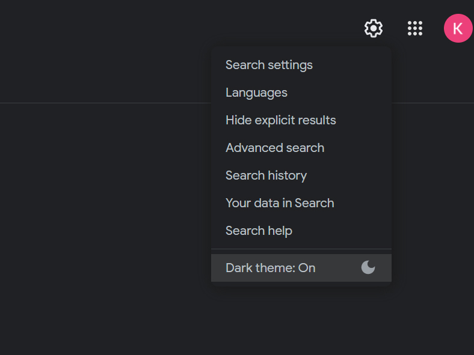Viewport: 474px width, 355px height.
Task: Click the 'Dark theme: On' text label
Action: (270, 268)
